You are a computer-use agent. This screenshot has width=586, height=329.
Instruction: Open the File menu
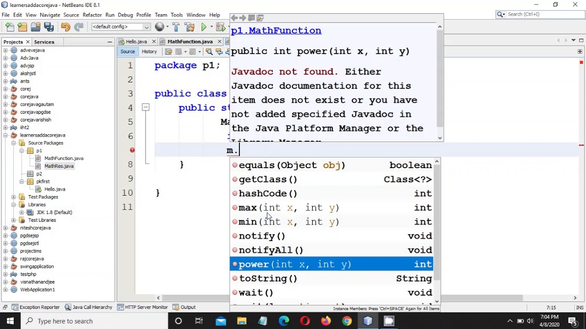tap(5, 15)
